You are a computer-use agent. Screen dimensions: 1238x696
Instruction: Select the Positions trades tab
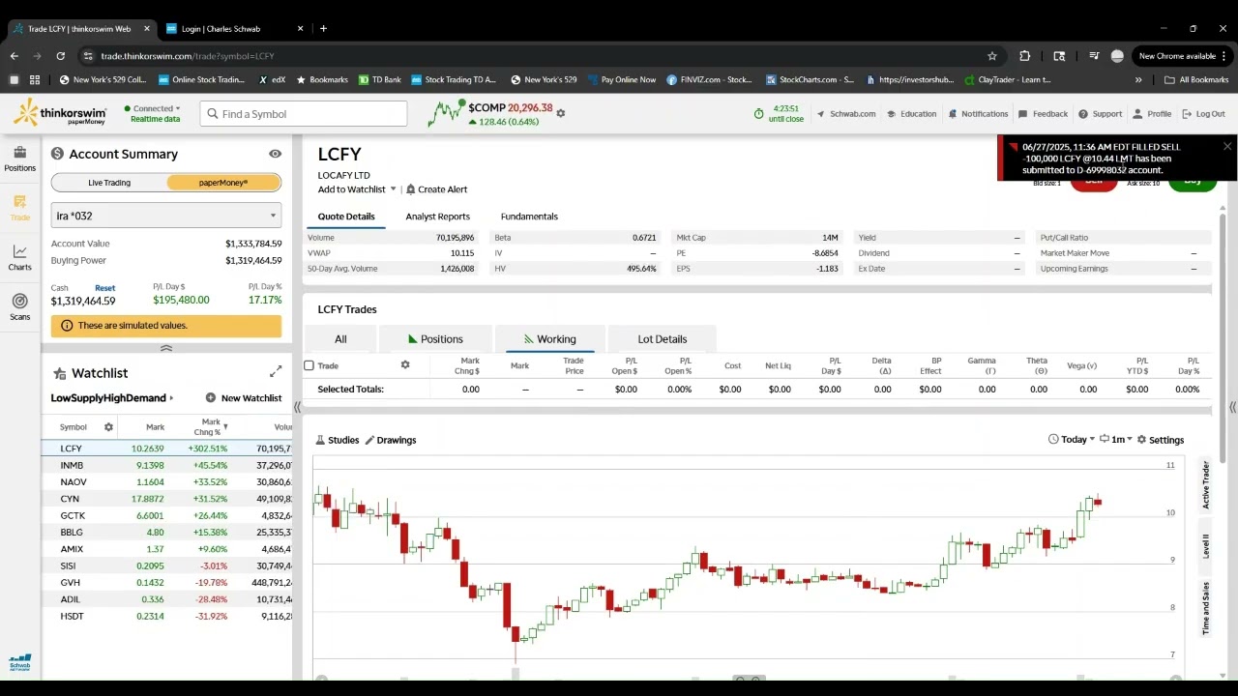click(435, 339)
